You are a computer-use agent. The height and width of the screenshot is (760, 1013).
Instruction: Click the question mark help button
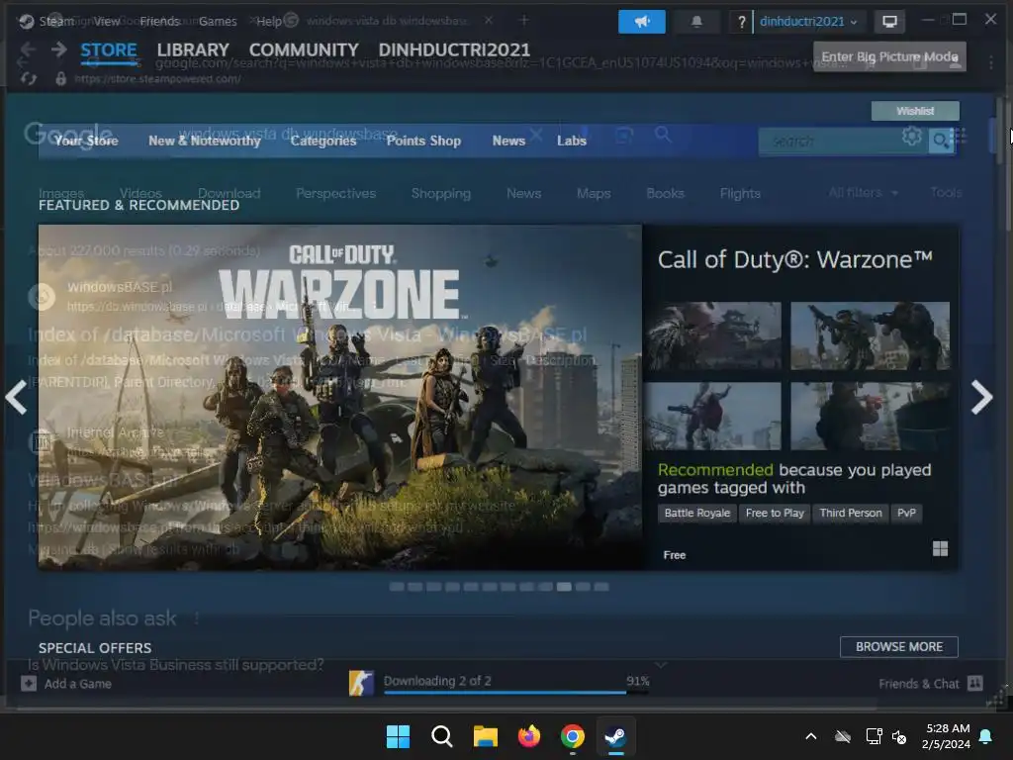742,22
